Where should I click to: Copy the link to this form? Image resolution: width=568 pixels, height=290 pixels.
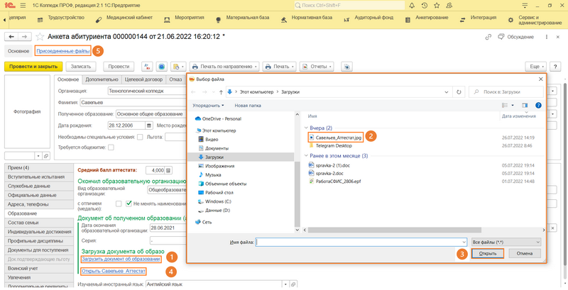487,36
